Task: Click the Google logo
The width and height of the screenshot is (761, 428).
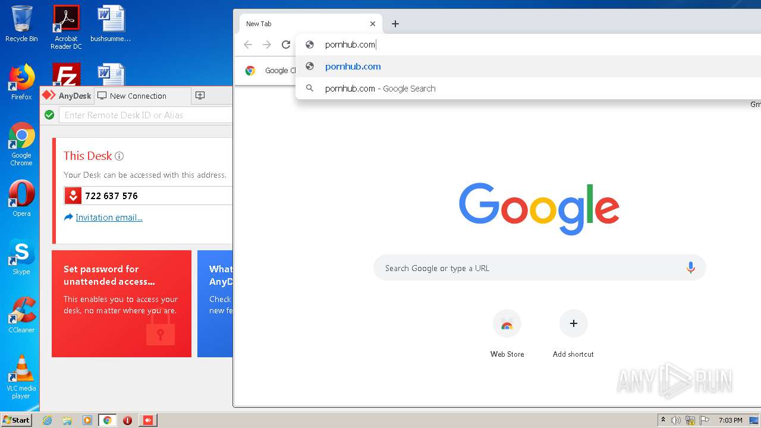Action: click(x=539, y=208)
